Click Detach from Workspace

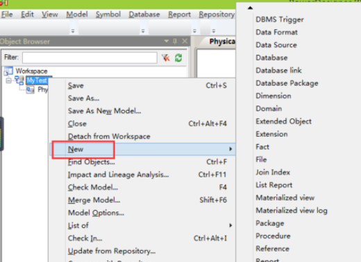[109, 137]
